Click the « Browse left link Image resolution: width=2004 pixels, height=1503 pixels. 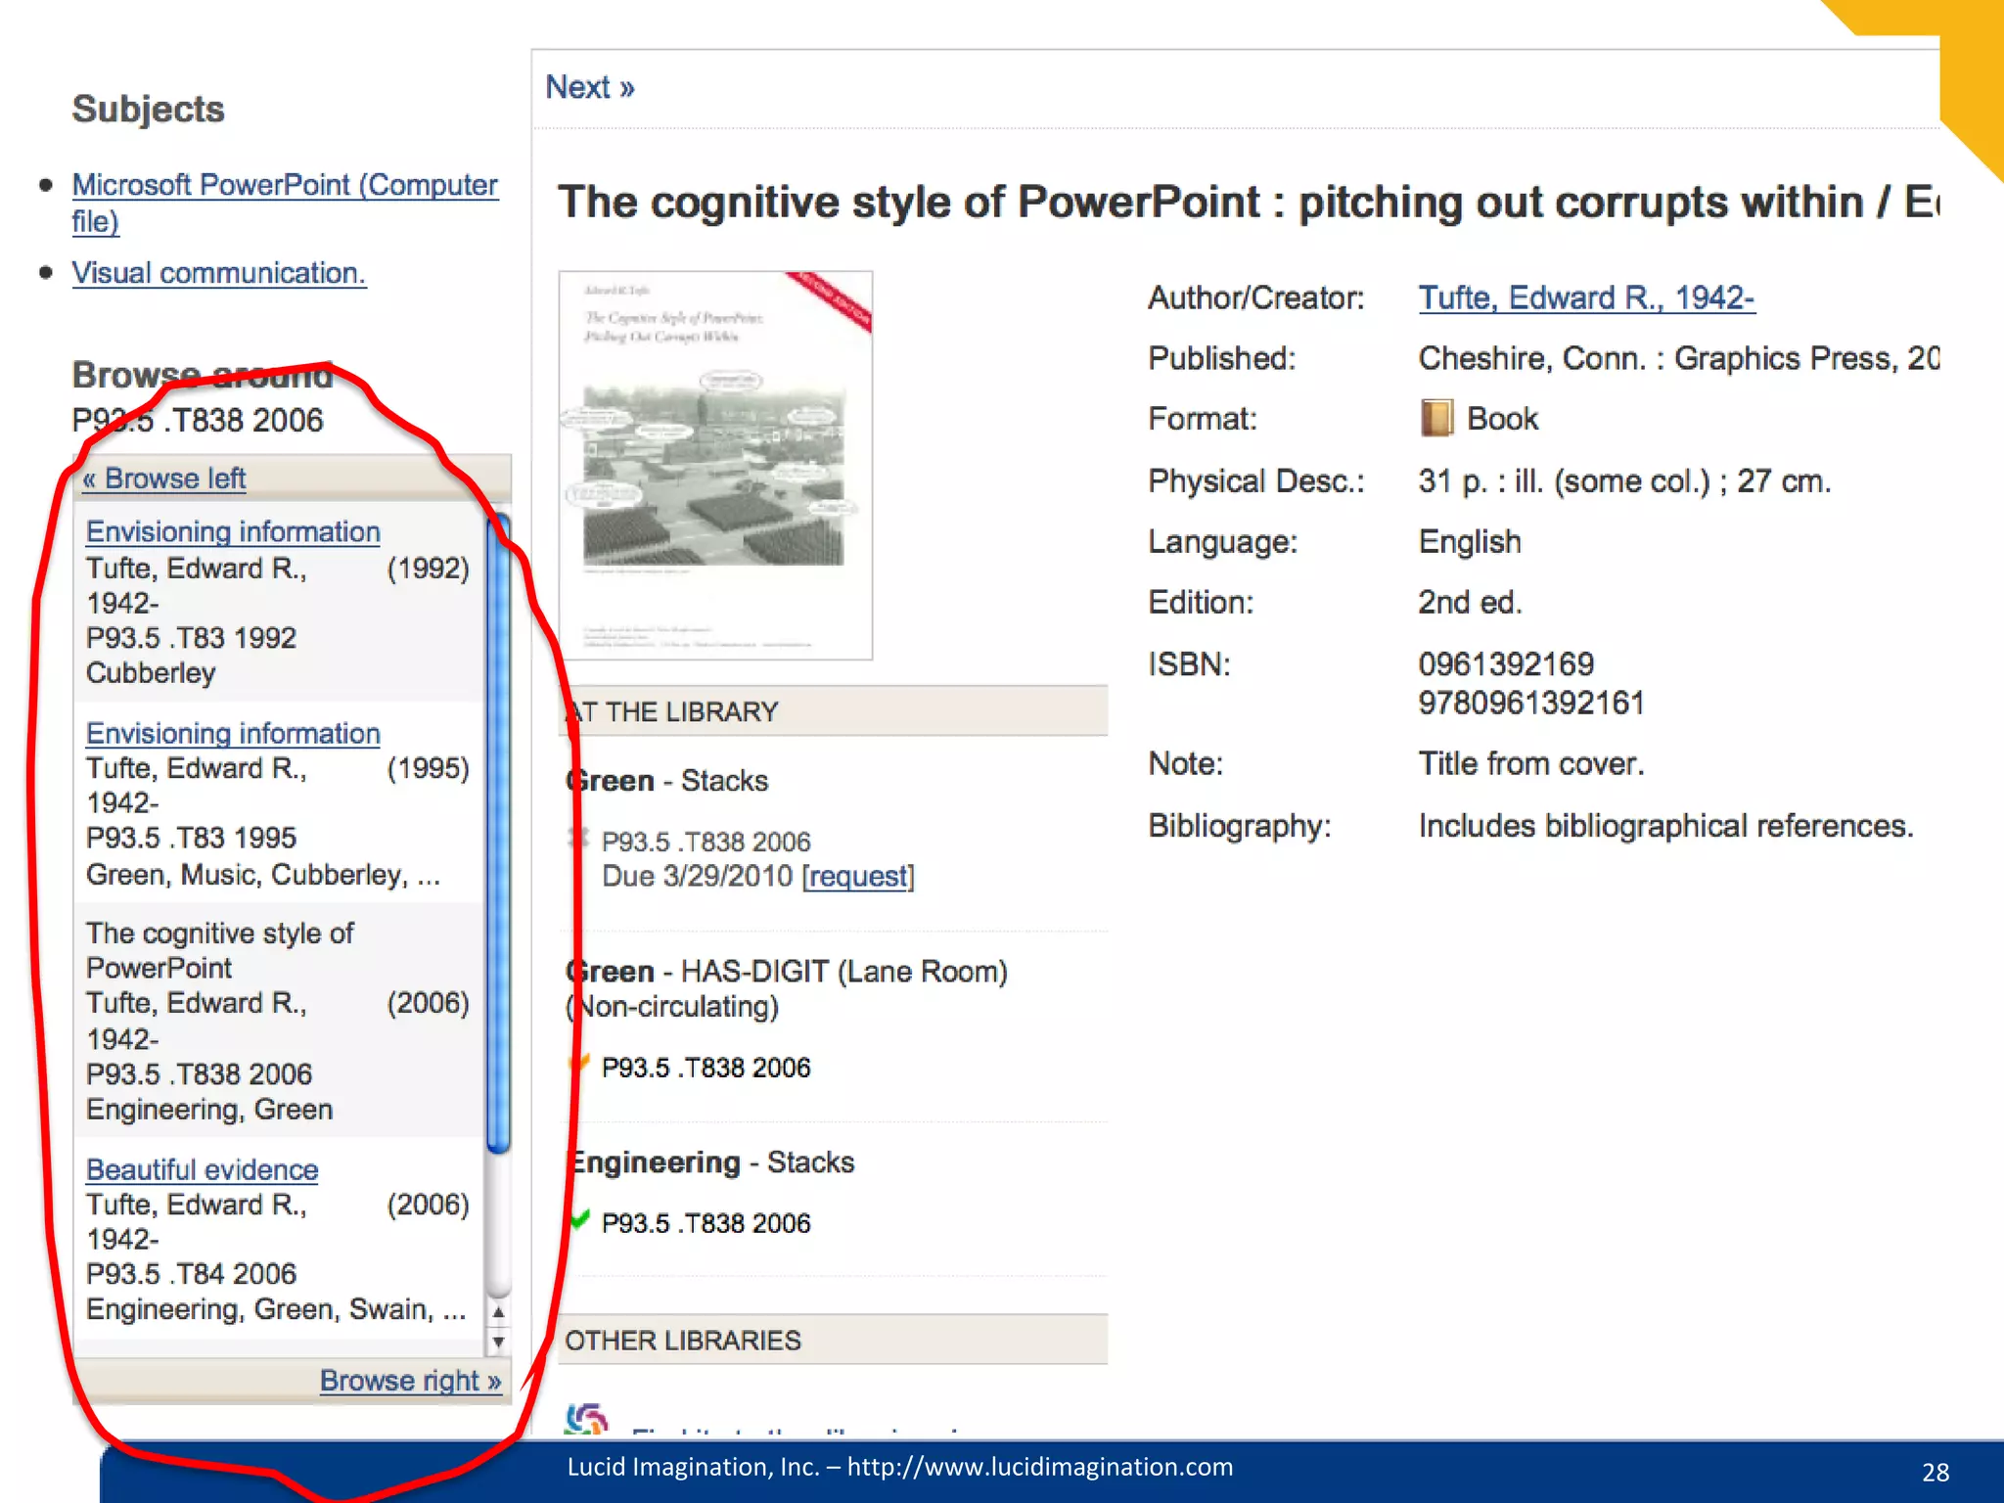tap(164, 478)
